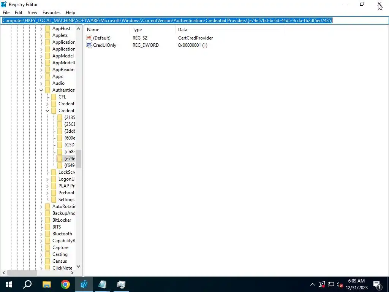The width and height of the screenshot is (389, 292).
Task: Open taskbar Search
Action: [27, 284]
